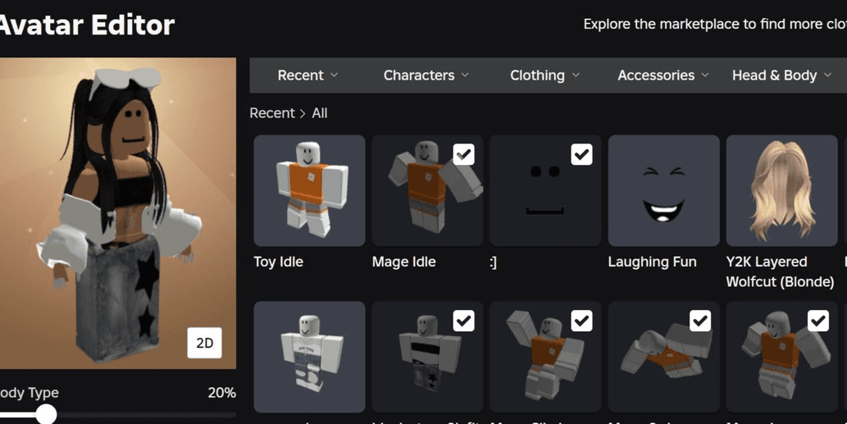Open the Recent tab
847x424 pixels.
307,75
